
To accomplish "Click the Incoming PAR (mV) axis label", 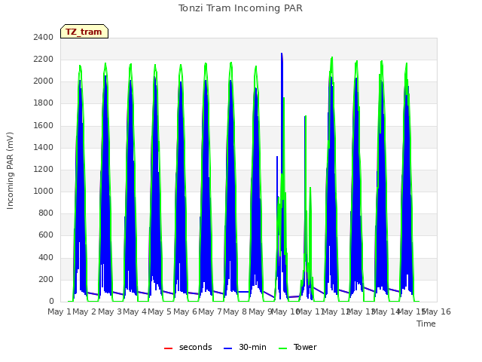I will [x=10, y=171].
